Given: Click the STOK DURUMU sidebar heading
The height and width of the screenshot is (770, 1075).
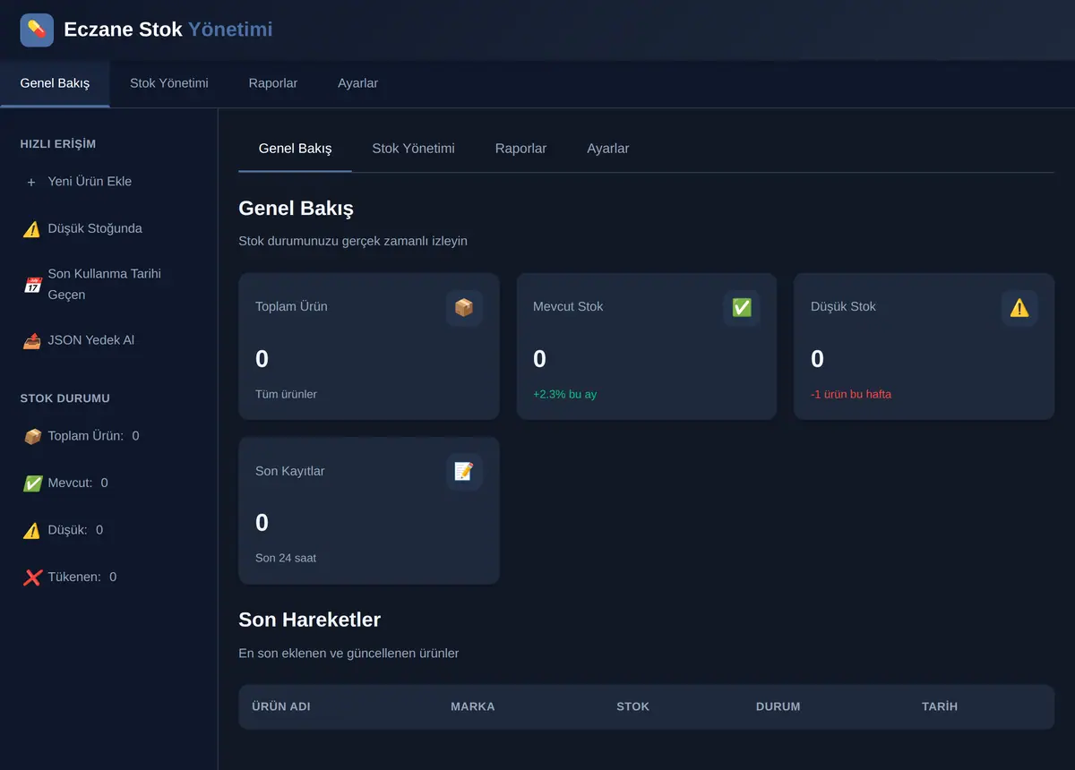Looking at the screenshot, I should 65,398.
